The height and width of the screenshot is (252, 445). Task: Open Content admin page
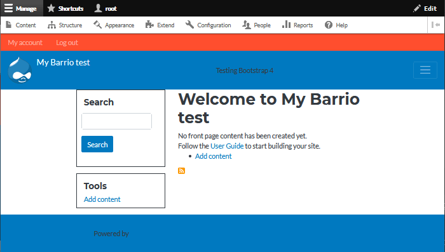click(21, 25)
